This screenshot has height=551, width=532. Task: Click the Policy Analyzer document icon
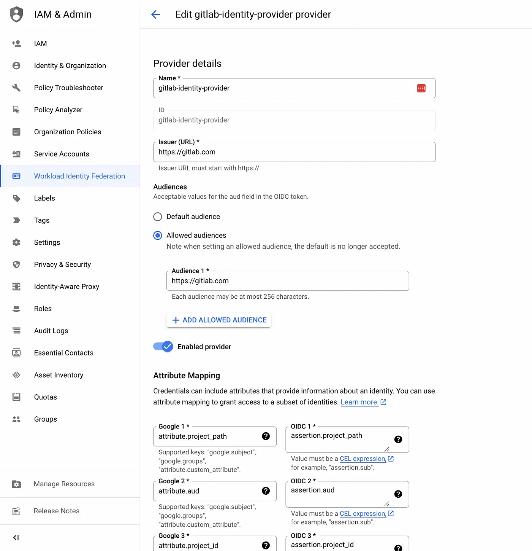16,110
